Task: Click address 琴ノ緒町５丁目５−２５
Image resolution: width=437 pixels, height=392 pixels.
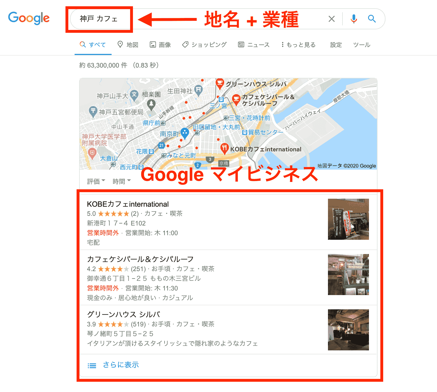Action: pyautogui.click(x=120, y=334)
